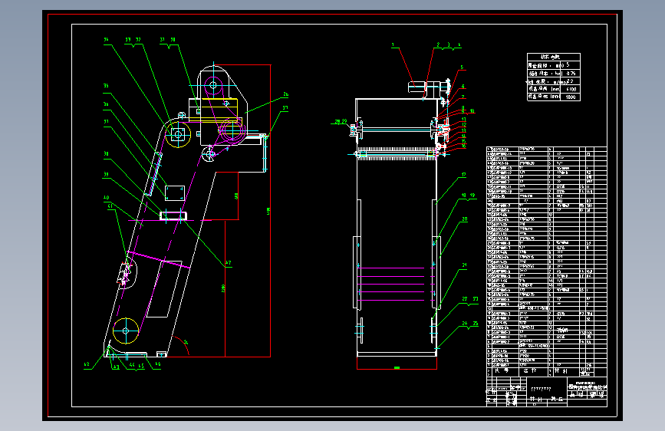The height and width of the screenshot is (431, 665).
Task: Select part callout number 43
Action: [116, 367]
